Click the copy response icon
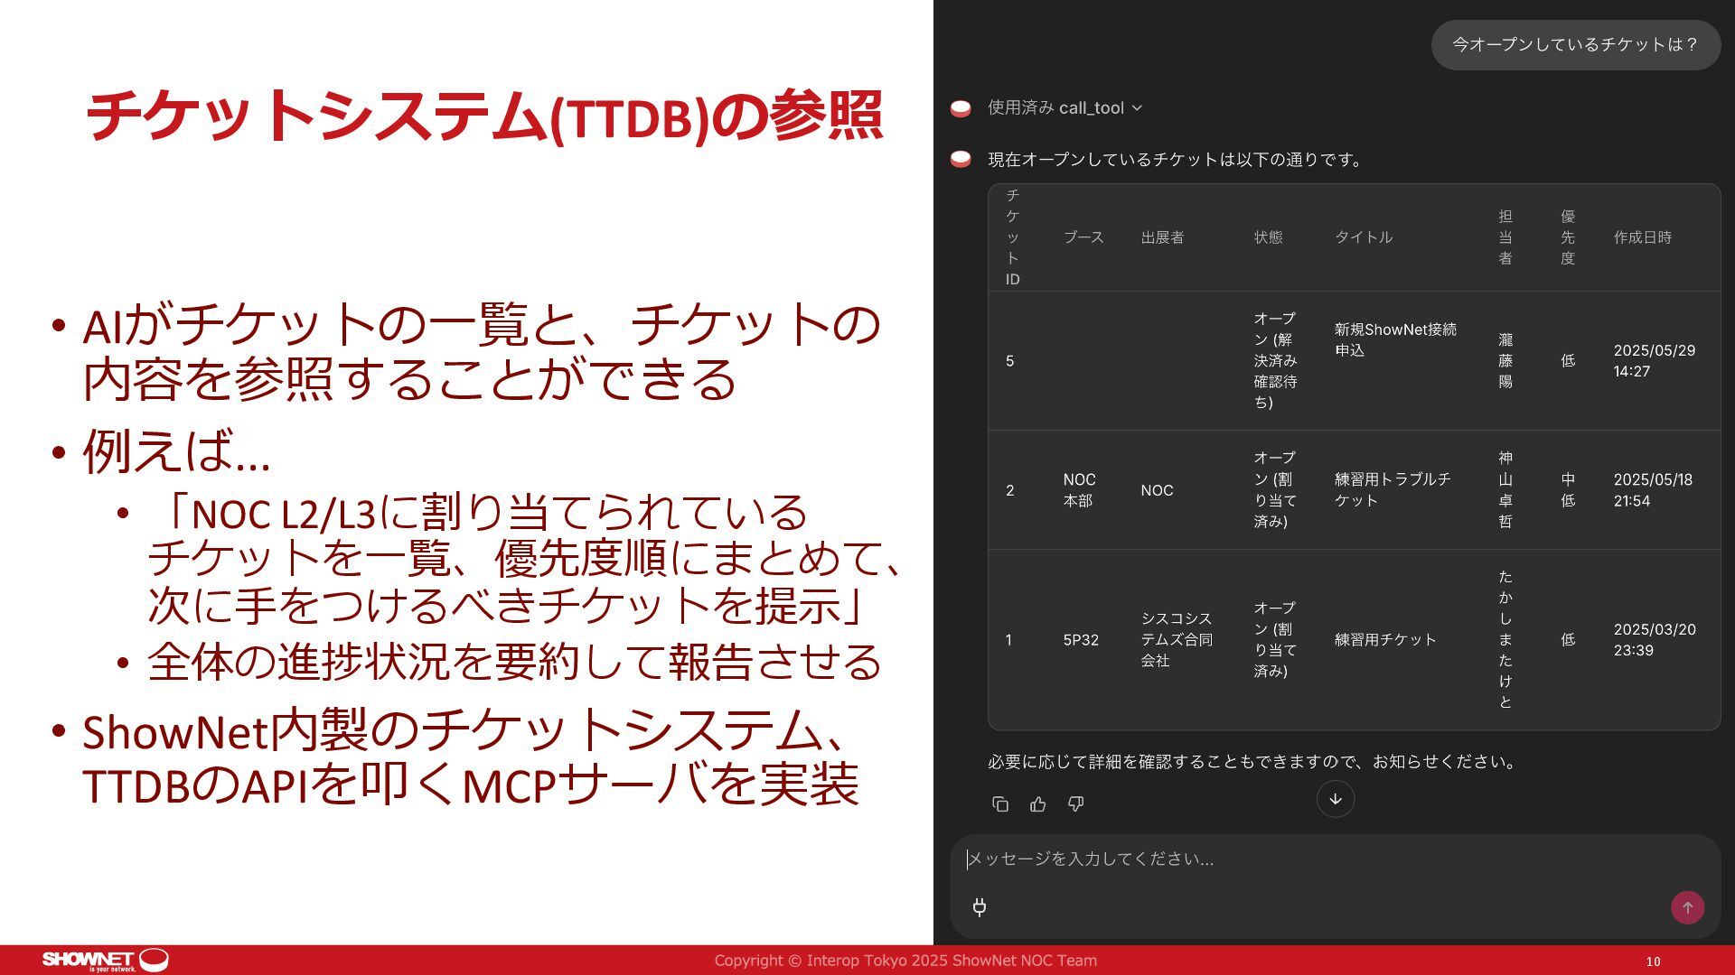The image size is (1735, 975). click(x=1000, y=804)
